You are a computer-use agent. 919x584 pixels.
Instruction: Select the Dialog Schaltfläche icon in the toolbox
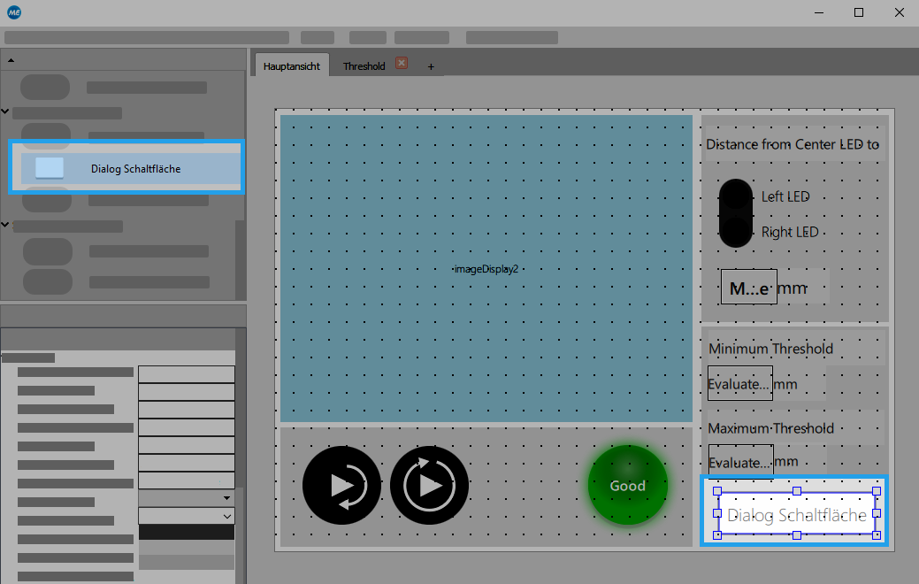[50, 168]
